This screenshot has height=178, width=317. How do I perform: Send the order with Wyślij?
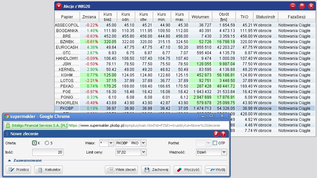[x=216, y=170]
